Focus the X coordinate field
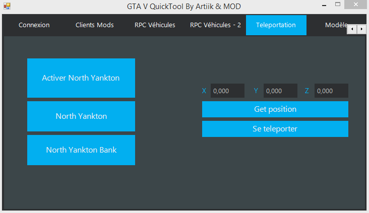The height and width of the screenshot is (213, 369). coord(227,91)
